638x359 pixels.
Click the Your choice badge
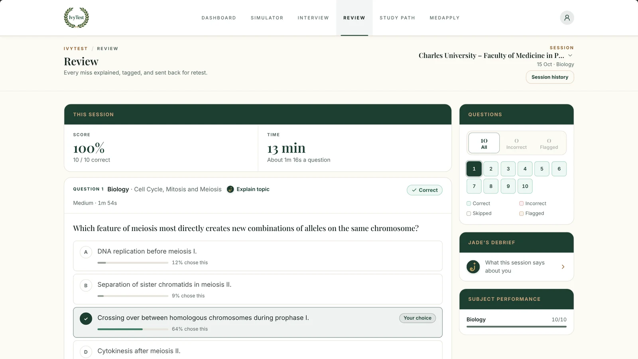(417, 318)
